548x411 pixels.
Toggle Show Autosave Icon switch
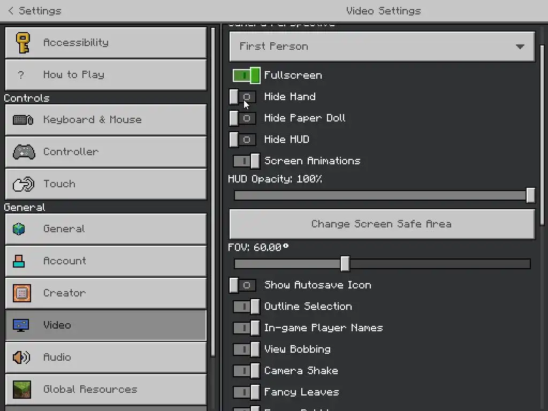point(242,285)
